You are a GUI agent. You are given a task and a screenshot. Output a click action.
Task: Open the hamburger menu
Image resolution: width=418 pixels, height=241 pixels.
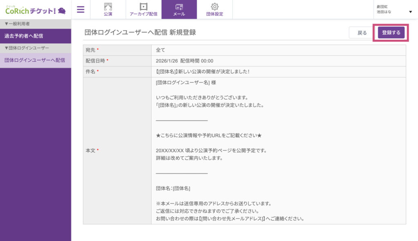pos(81,9)
